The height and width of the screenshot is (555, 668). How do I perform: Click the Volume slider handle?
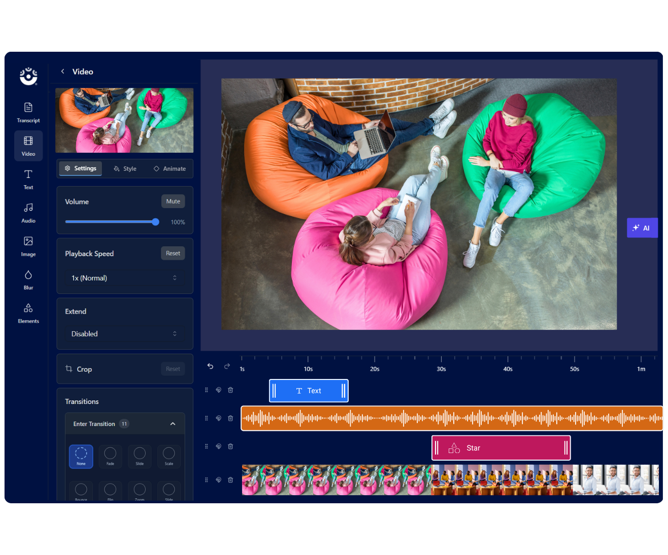pos(155,222)
